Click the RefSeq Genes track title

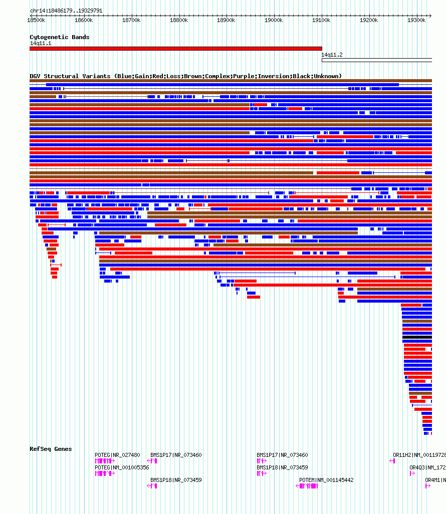click(x=51, y=449)
